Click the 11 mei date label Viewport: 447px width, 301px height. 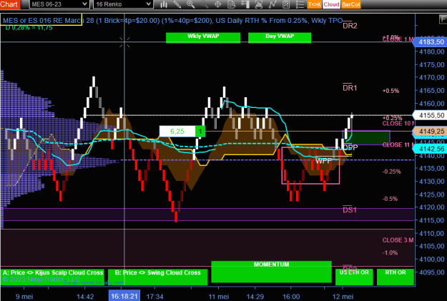coord(218,297)
